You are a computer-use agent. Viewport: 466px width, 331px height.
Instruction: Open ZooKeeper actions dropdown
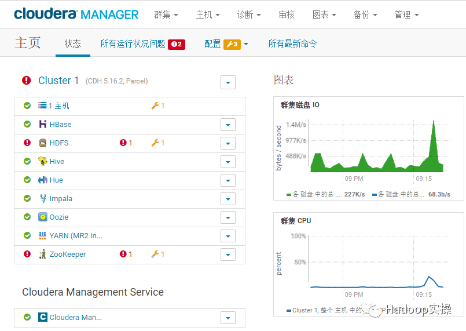coord(228,254)
